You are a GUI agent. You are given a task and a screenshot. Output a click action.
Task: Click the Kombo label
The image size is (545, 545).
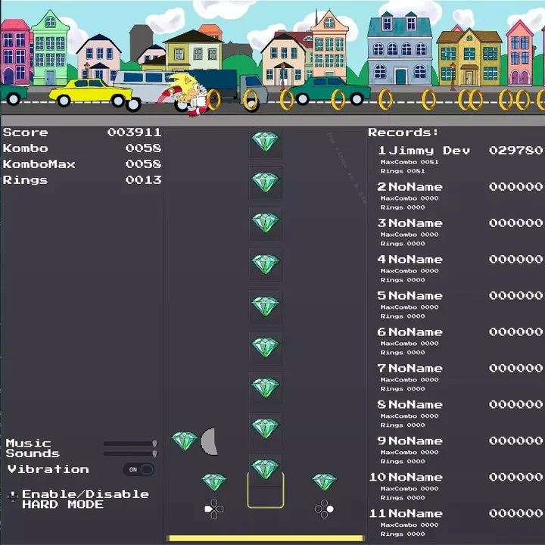pos(26,148)
